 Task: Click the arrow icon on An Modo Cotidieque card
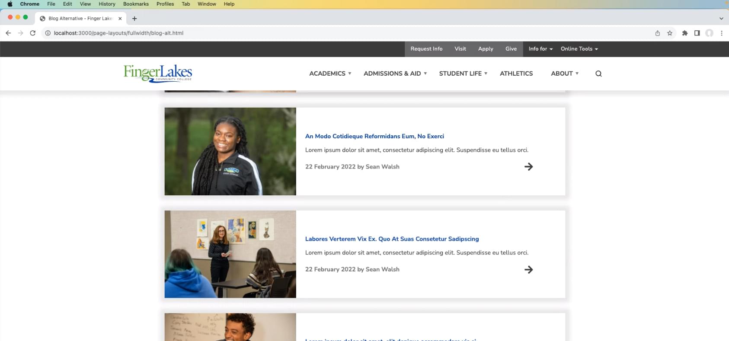528,167
